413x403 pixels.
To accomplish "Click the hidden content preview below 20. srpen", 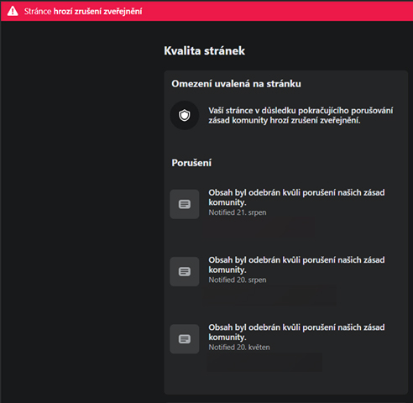I will [x=269, y=295].
